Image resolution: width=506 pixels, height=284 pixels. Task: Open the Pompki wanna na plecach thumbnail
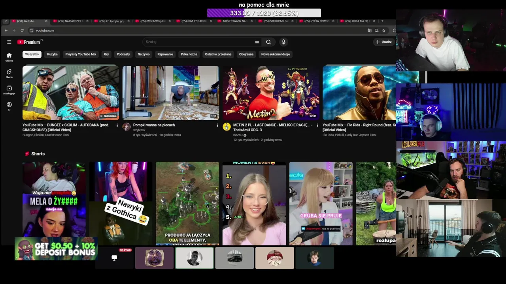(x=170, y=93)
